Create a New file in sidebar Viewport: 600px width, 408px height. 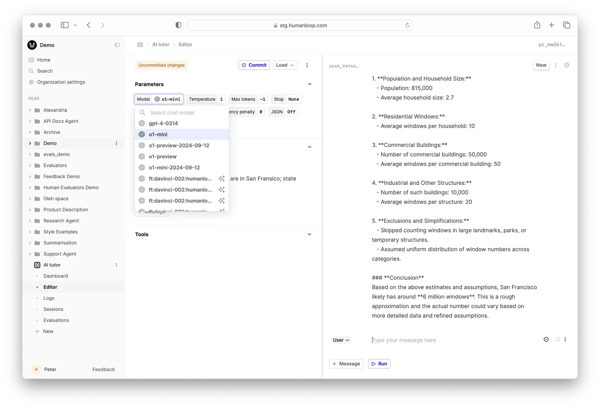[44, 331]
